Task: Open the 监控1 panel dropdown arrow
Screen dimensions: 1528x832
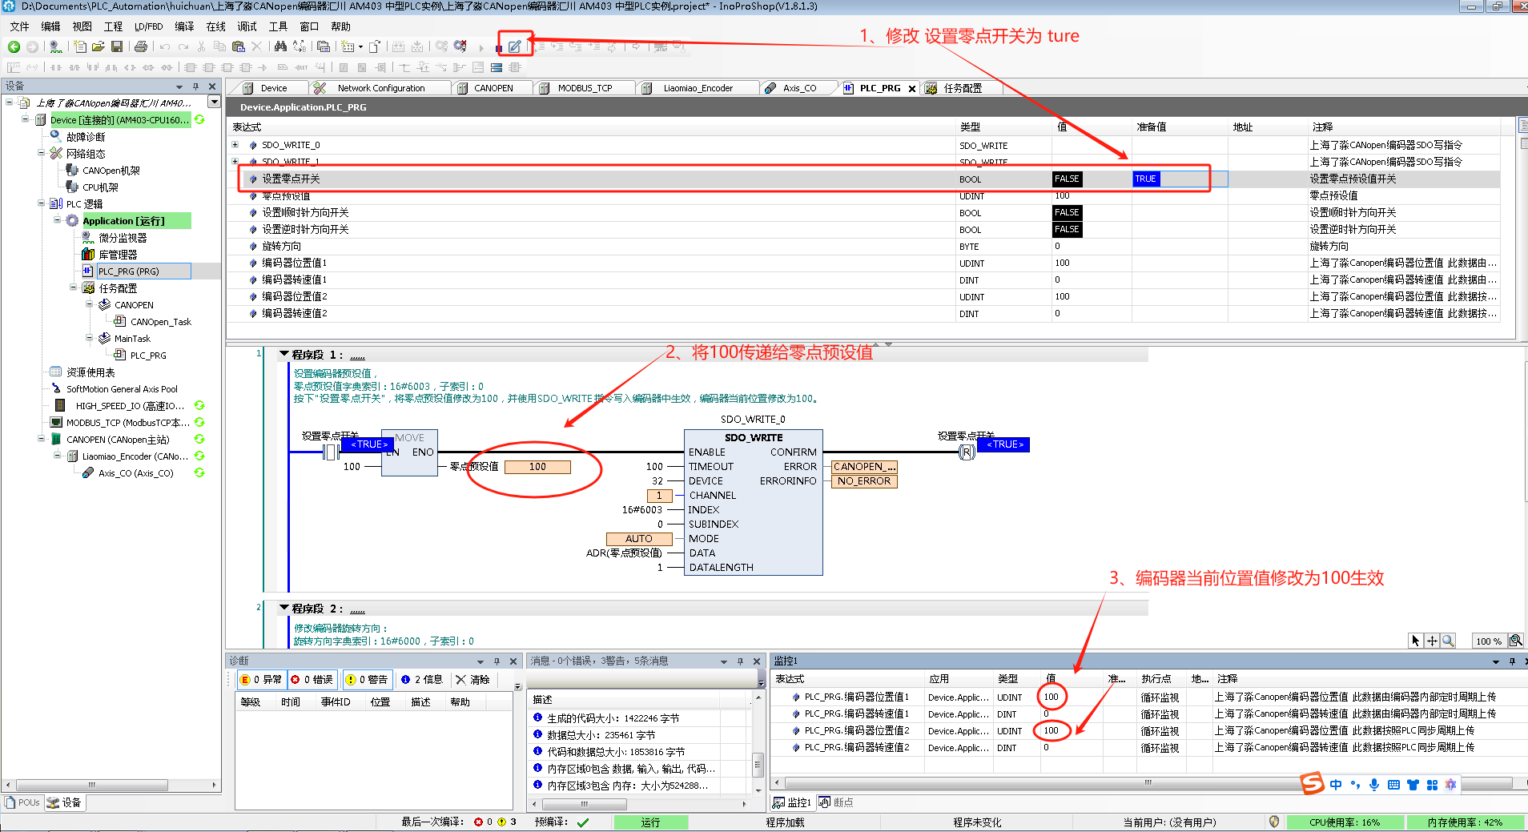Action: point(1496,661)
